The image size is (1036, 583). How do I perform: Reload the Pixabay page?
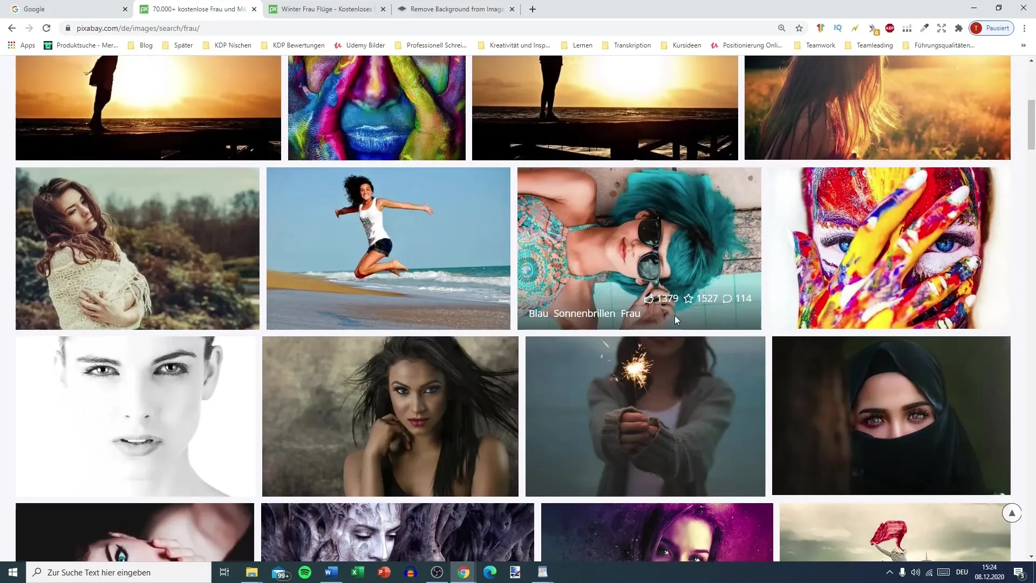coord(46,28)
